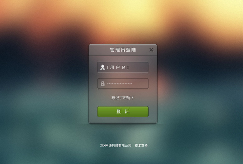Click the question mark in 忘记了密码？

pyautogui.click(x=132, y=98)
